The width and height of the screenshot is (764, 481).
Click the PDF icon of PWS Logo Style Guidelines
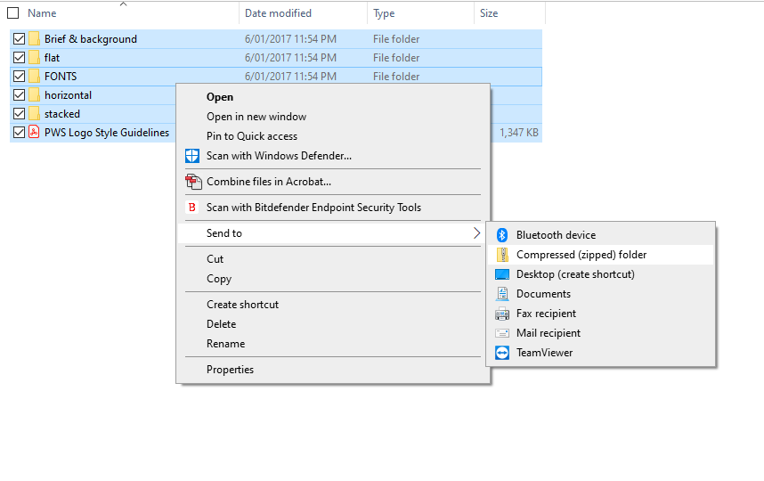[34, 132]
